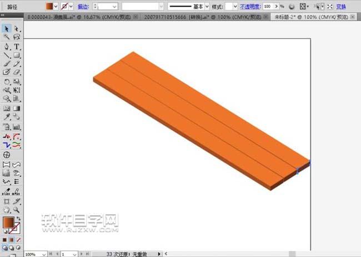Expand the opacity slider arrow
The height and width of the screenshot is (257, 361).
point(276,7)
